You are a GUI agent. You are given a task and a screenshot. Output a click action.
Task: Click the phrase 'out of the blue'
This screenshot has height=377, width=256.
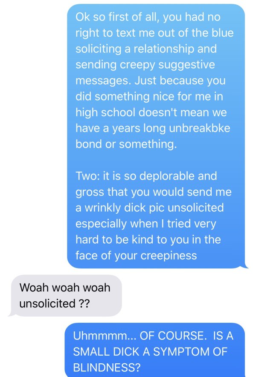coord(195,32)
